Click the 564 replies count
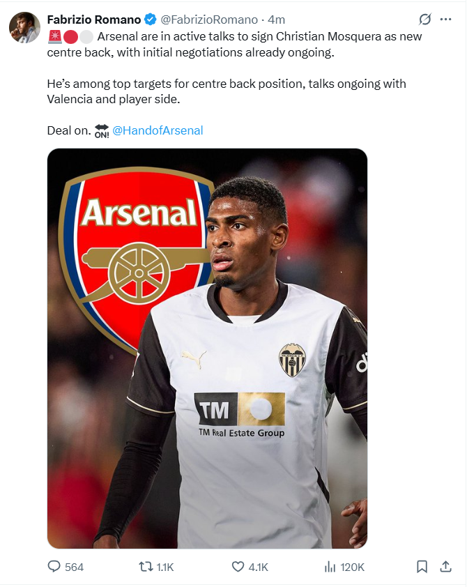467x587 pixels. 74,567
